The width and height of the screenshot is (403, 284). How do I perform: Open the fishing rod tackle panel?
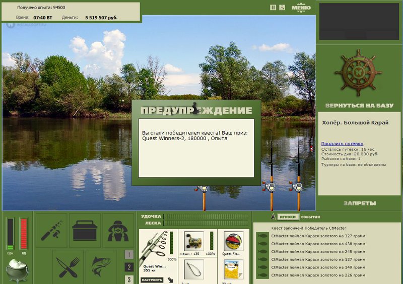point(51,230)
